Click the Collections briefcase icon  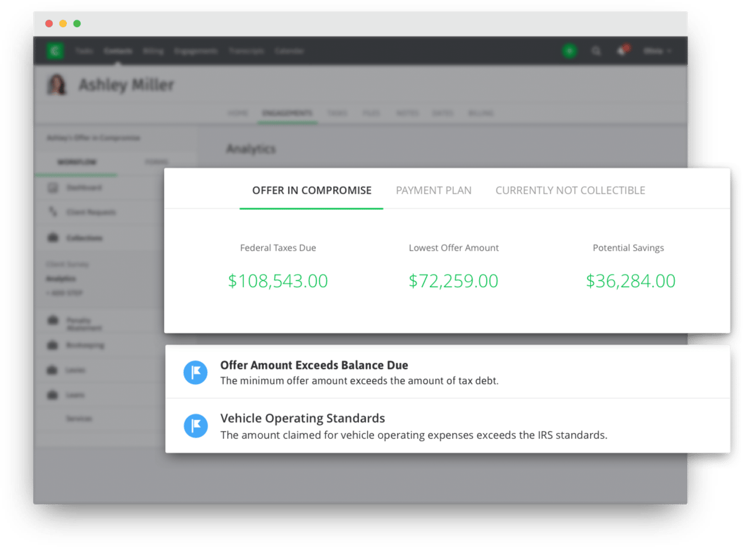[53, 238]
